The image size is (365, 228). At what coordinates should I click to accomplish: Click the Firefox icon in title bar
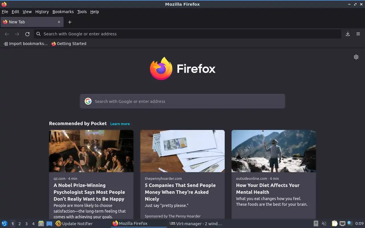[x=4, y=4]
